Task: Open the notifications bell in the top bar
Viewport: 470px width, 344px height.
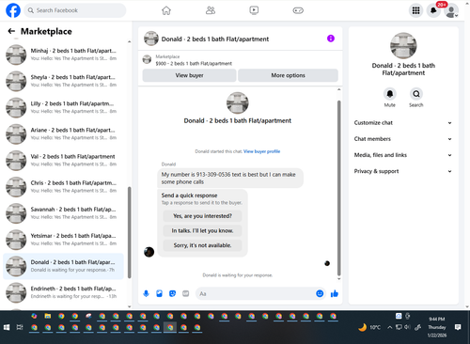Action: tap(433, 10)
